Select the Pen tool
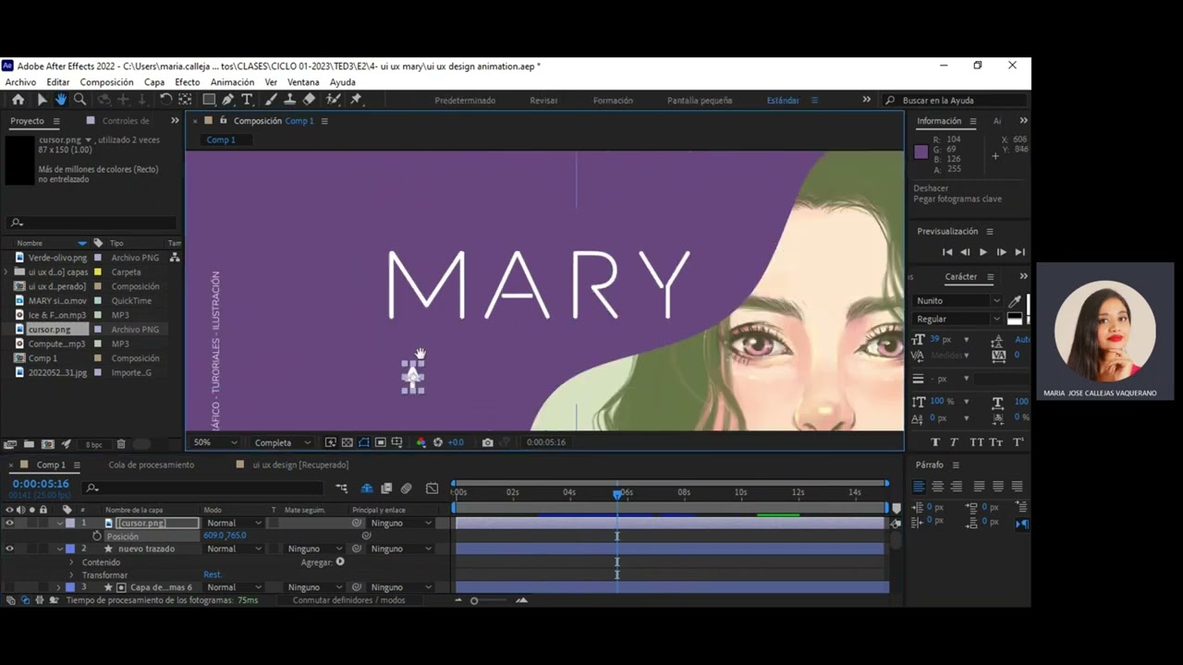The image size is (1183, 665). [x=228, y=100]
